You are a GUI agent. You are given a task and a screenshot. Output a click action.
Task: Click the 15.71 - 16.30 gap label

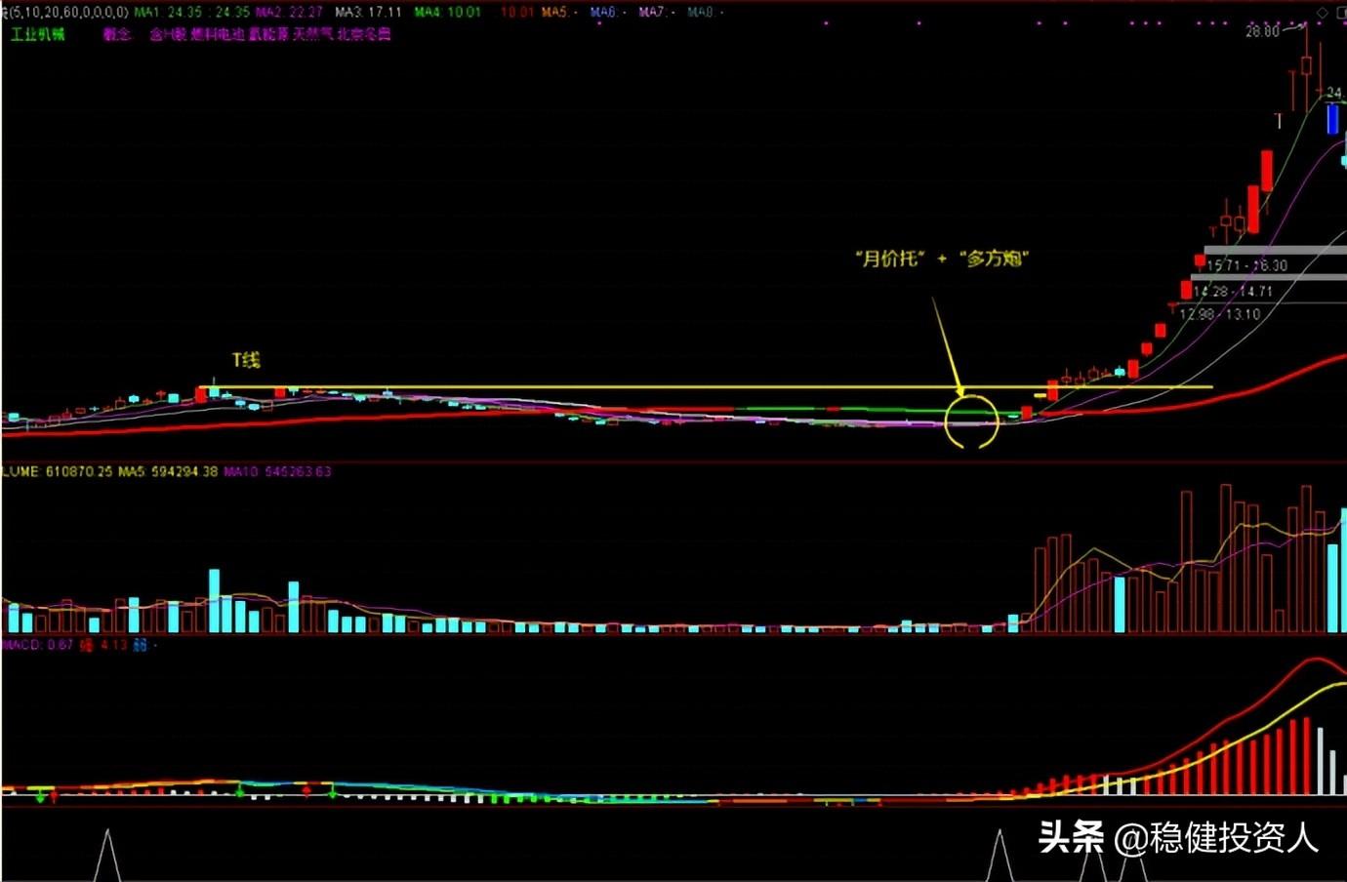pos(1246,265)
